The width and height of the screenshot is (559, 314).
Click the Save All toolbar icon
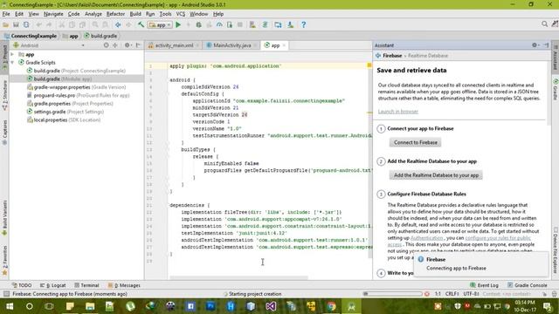coord(16,25)
